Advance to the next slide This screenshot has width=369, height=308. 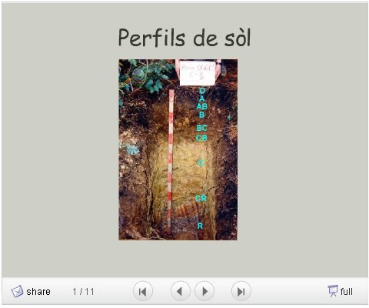pos(204,292)
